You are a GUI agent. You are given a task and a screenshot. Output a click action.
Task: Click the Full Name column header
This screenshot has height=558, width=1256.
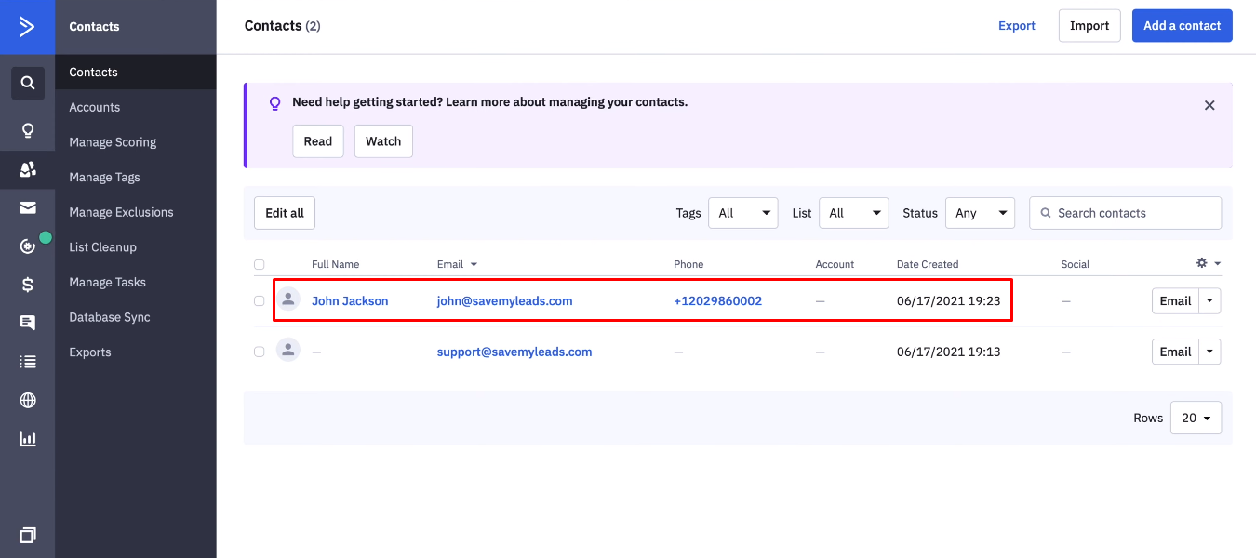click(x=335, y=264)
